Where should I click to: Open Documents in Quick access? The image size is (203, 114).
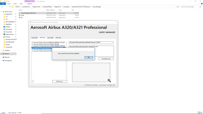[x=9, y=32]
